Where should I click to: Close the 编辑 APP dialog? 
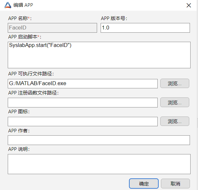(x=189, y=5)
